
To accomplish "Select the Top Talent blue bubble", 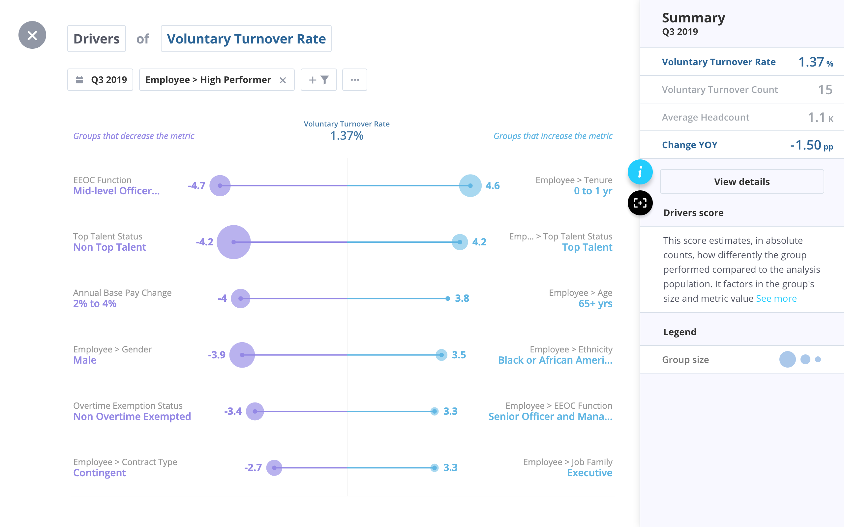I will (460, 242).
